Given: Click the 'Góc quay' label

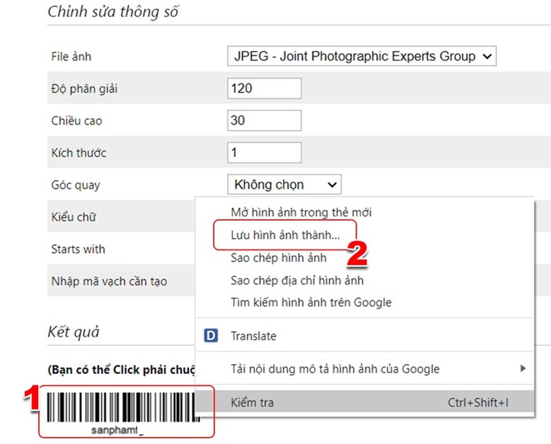Looking at the screenshot, I should click(76, 185).
